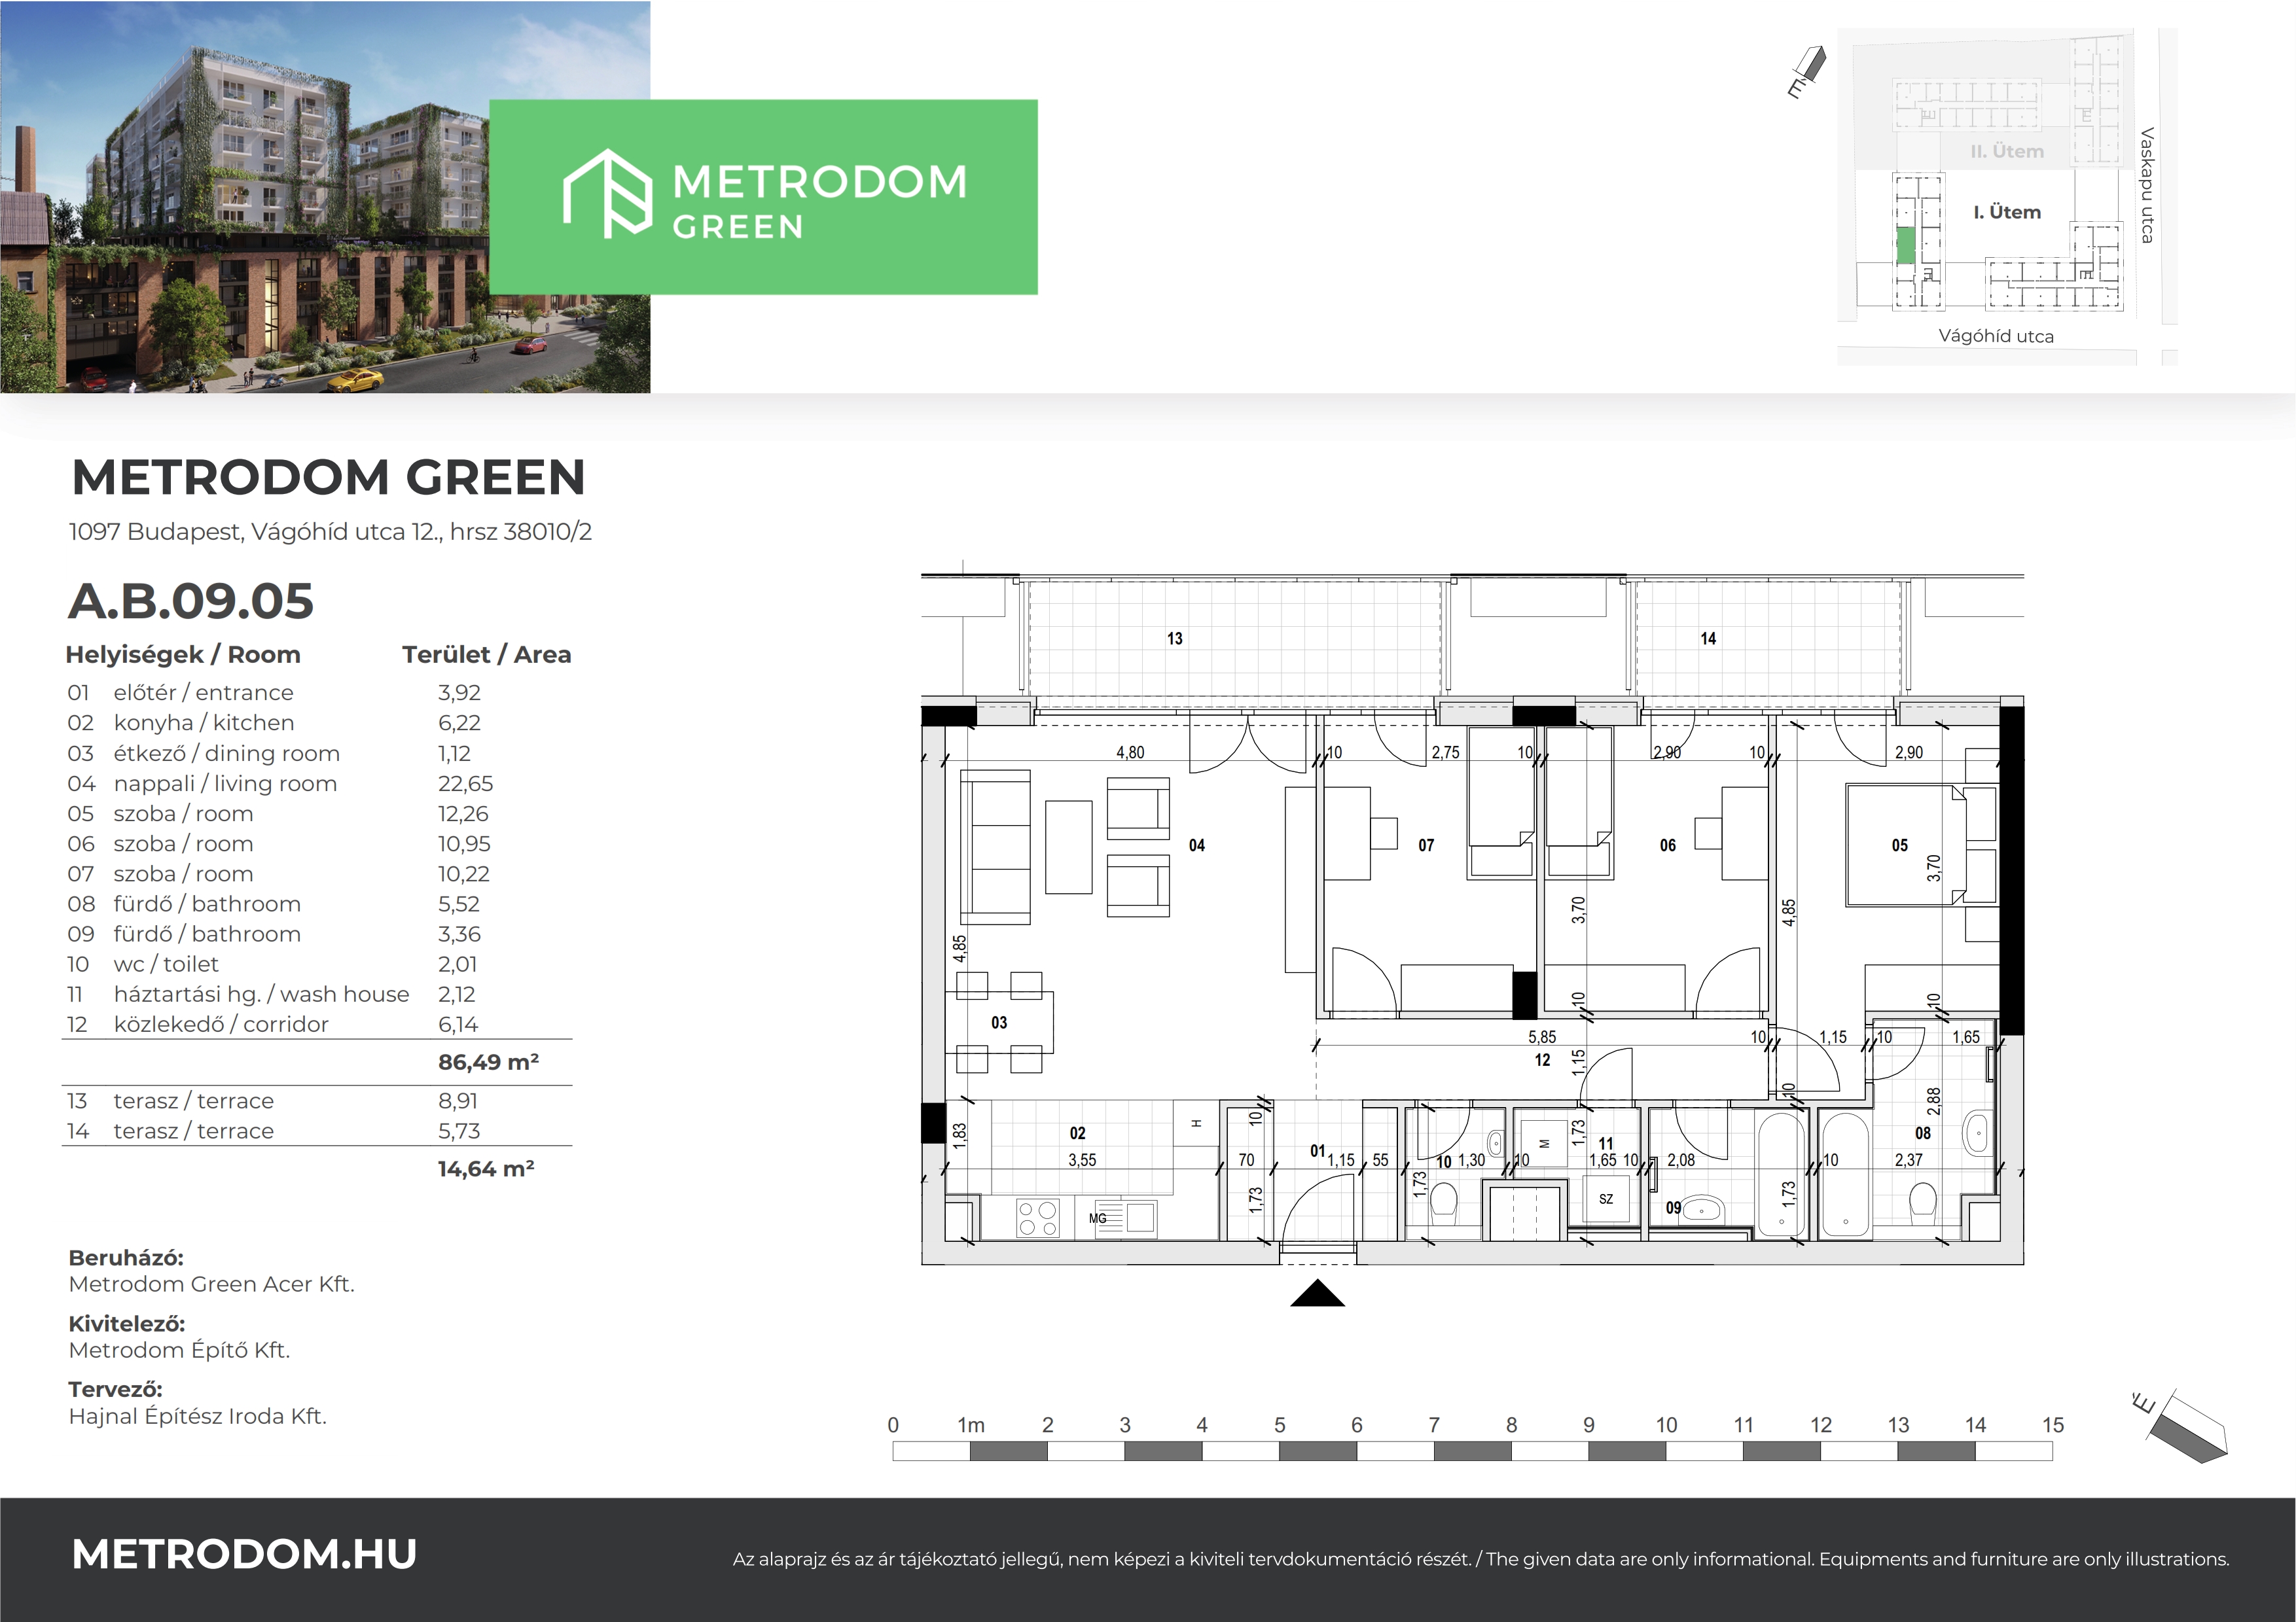Viewport: 2296px width, 1622px height.
Task: Click 'Hajnal Építész Iroda Kft.' designer name
Action: (198, 1416)
